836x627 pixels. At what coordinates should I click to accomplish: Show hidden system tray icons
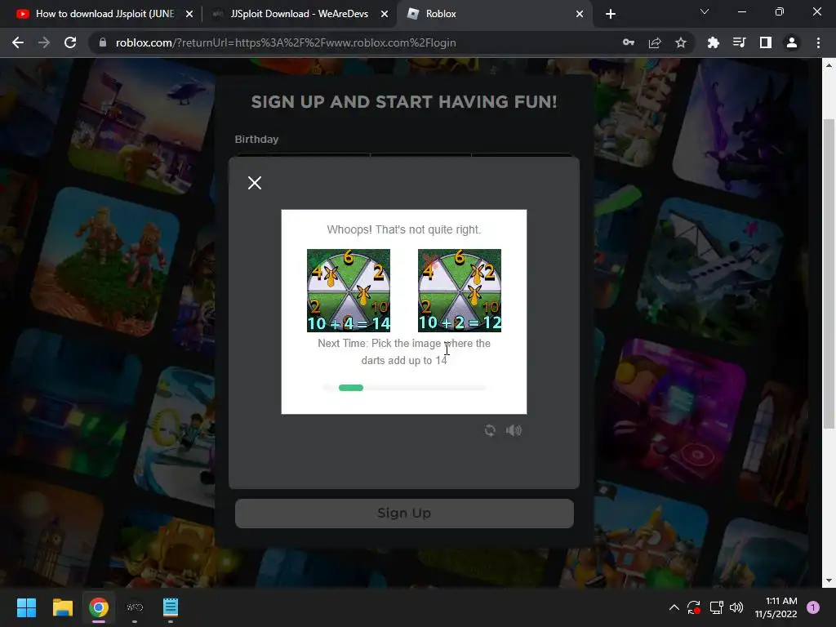point(674,607)
